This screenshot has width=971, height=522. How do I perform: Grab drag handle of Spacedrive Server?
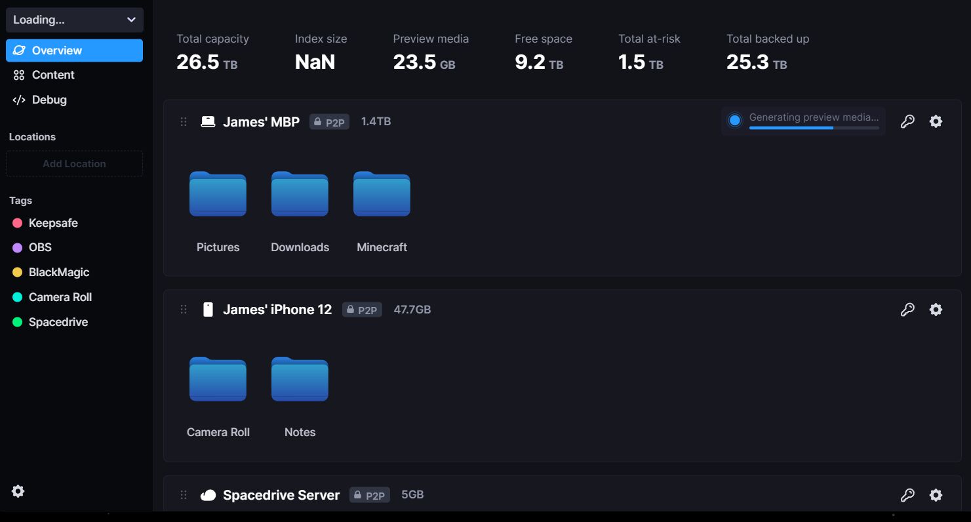click(x=184, y=495)
